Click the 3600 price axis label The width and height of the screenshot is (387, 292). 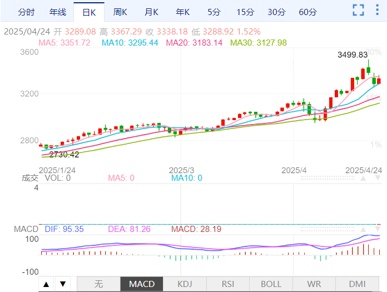pyautogui.click(x=29, y=52)
